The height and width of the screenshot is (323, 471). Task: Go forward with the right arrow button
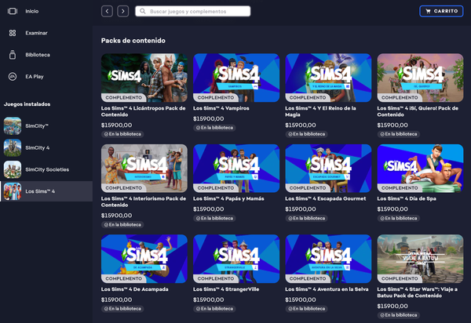[123, 12]
